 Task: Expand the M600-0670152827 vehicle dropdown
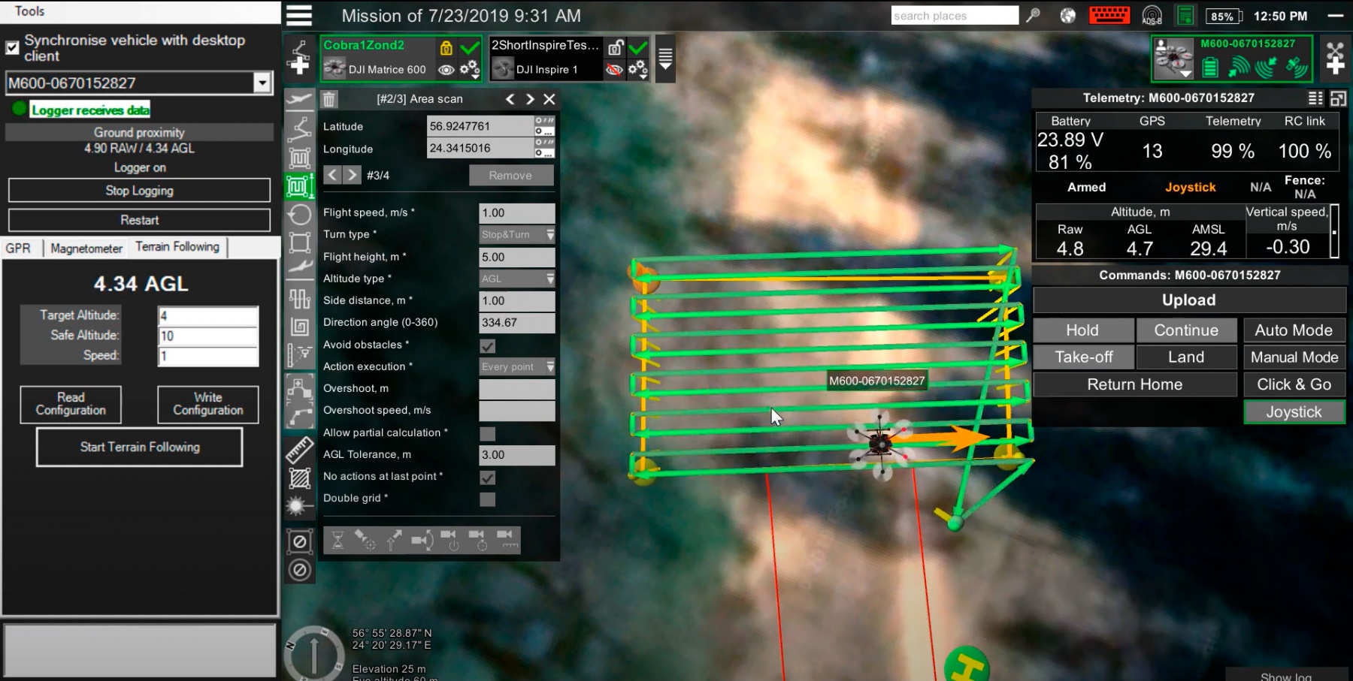(x=262, y=83)
